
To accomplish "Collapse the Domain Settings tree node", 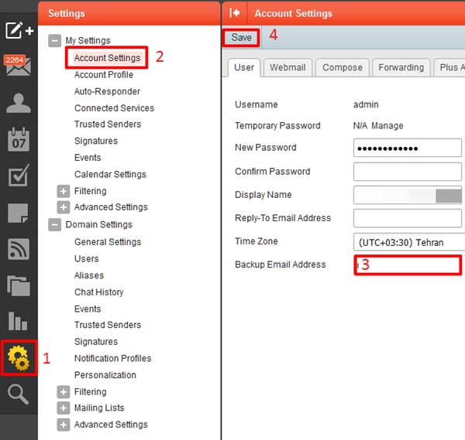I will (54, 225).
